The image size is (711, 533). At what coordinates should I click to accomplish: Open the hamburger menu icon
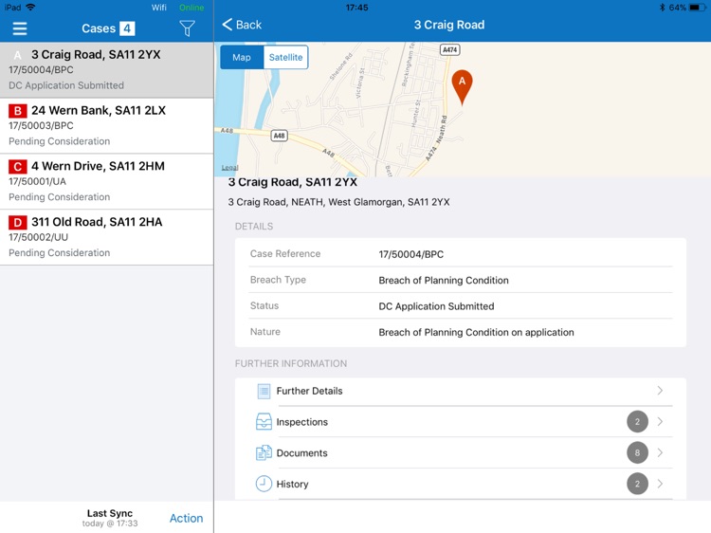pyautogui.click(x=20, y=28)
